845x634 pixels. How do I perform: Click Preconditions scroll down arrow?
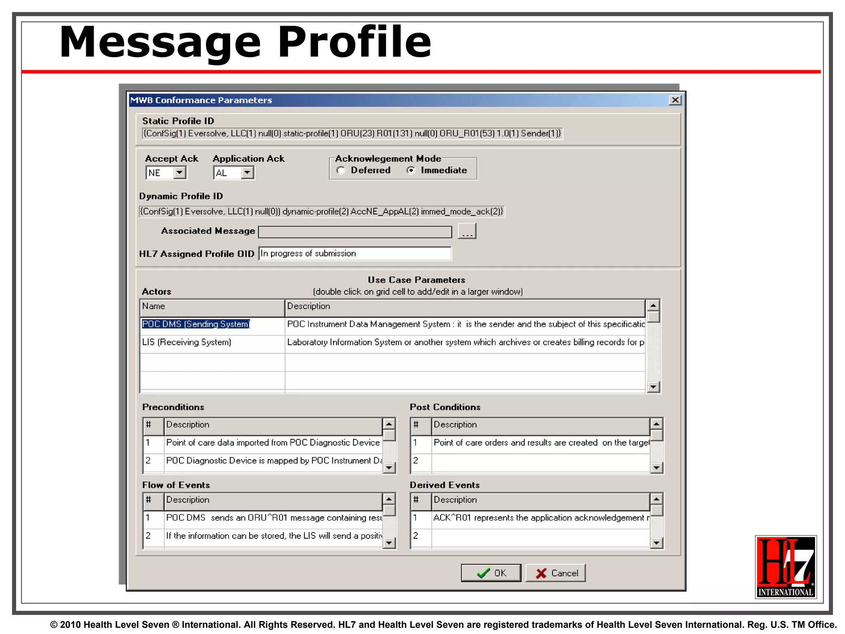[389, 468]
